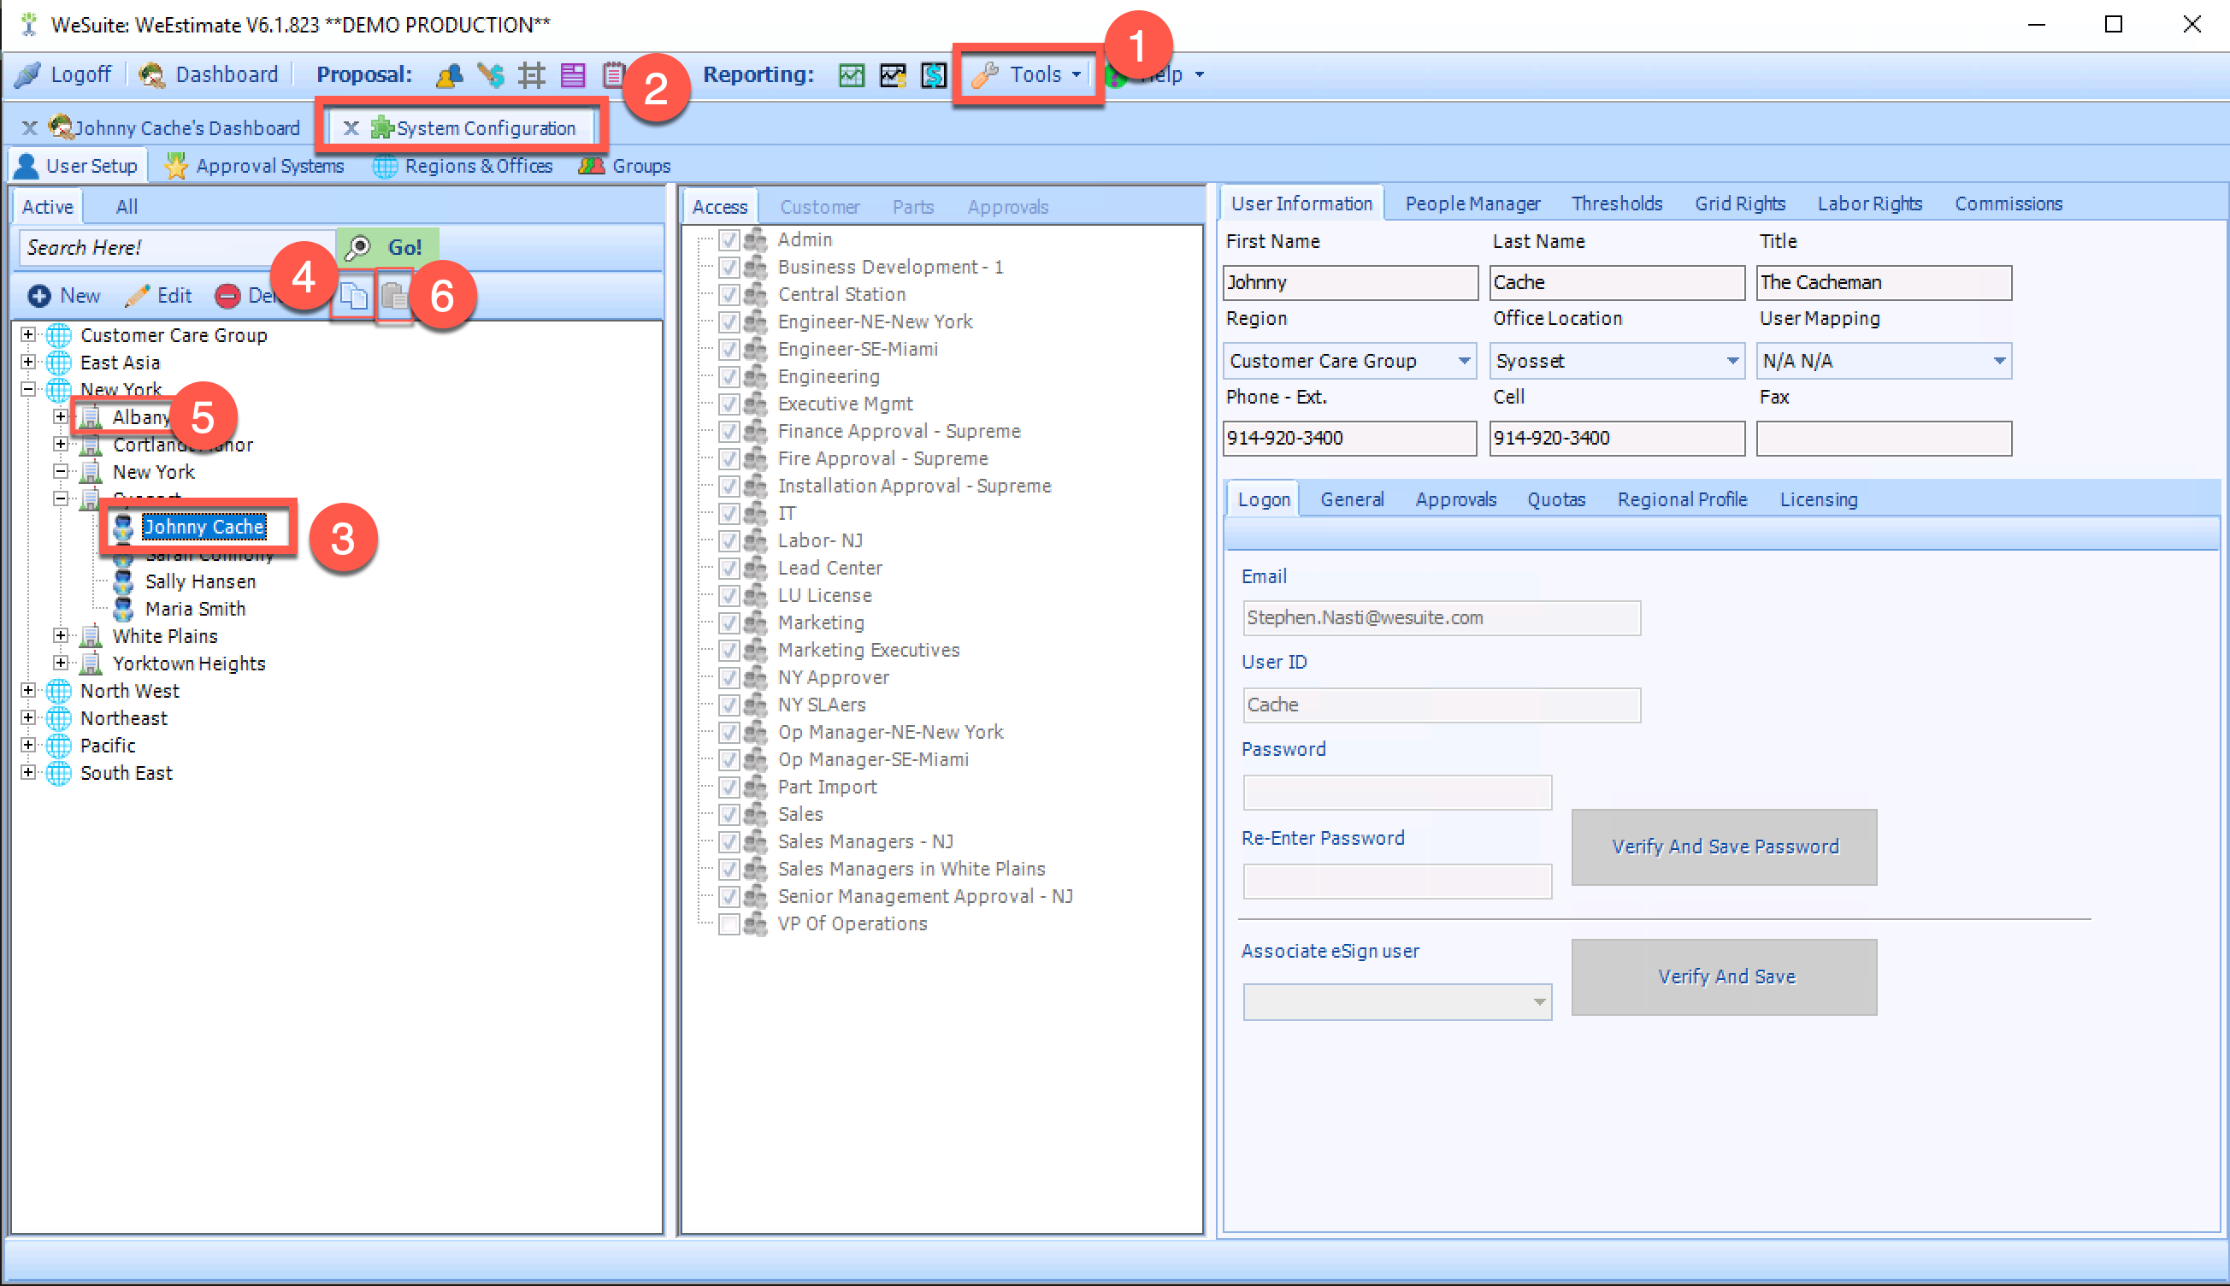Screen dimensions: 2230x1286
Task: Open the Dashboard toolbar icon
Action: tap(152, 74)
